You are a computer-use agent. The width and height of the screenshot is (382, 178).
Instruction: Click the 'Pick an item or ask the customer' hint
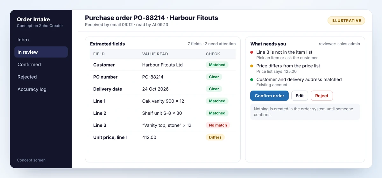point(287,58)
